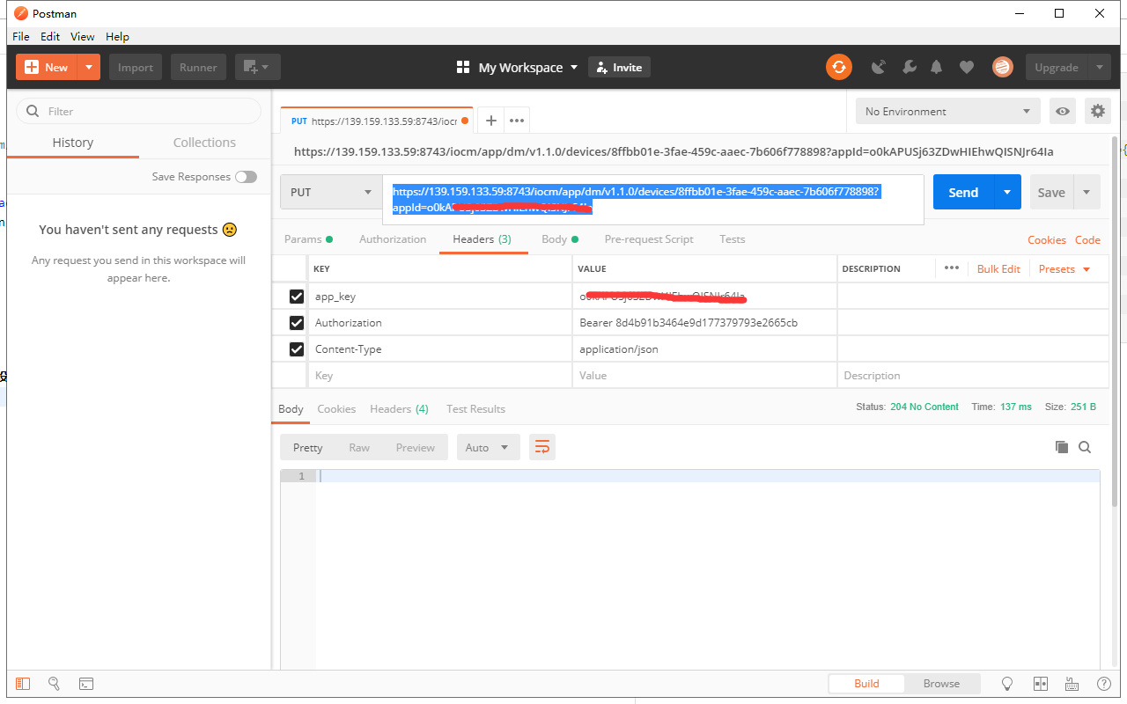The image size is (1127, 704).
Task: Open the Presets dropdown
Action: coord(1064,268)
